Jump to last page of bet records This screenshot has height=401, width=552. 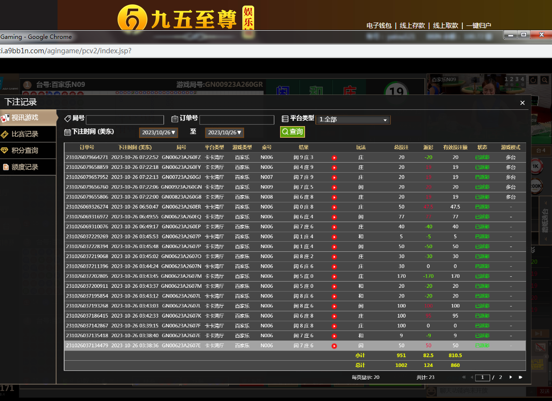(x=520, y=377)
